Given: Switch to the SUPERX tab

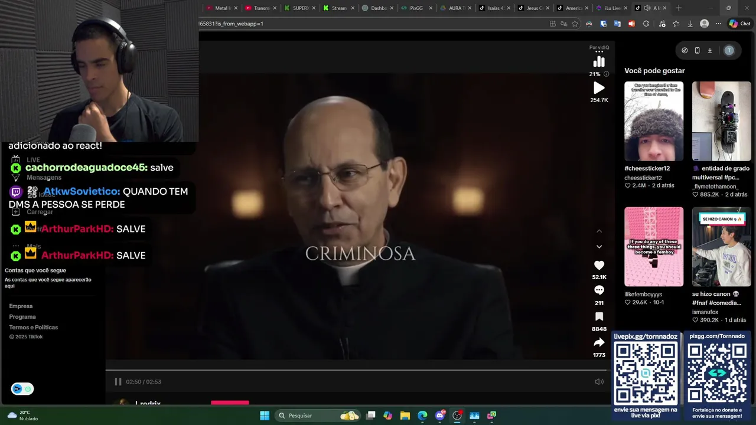Looking at the screenshot, I should coord(301,8).
